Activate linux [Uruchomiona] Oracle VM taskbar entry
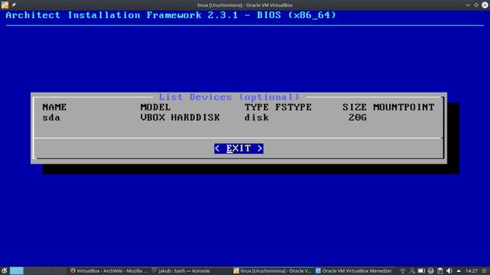Screen dimensions: 490x275 pos(272,270)
